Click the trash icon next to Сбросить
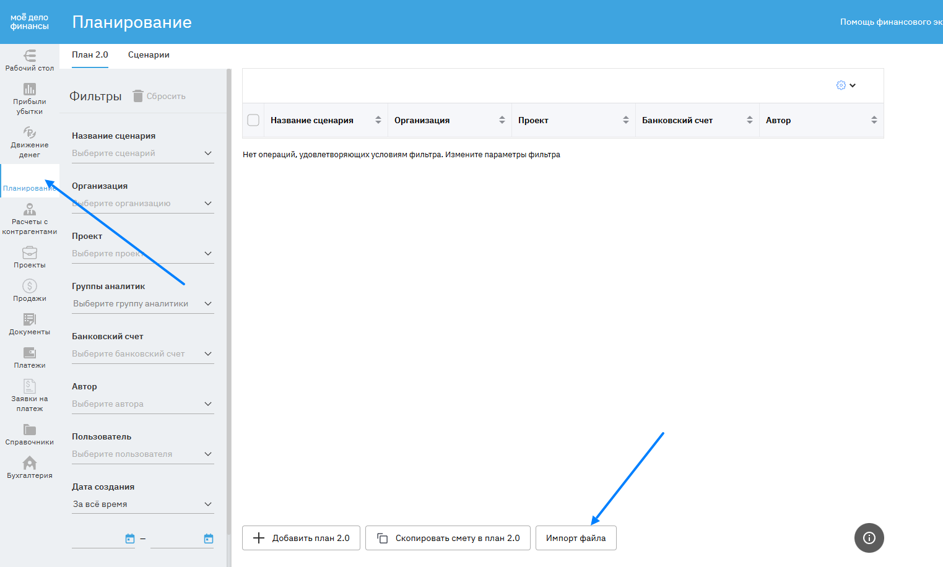 (138, 96)
